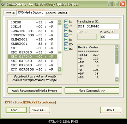Click the OmniPatcher chip icon in title bar
The image size is (127, 124).
point(3,4)
